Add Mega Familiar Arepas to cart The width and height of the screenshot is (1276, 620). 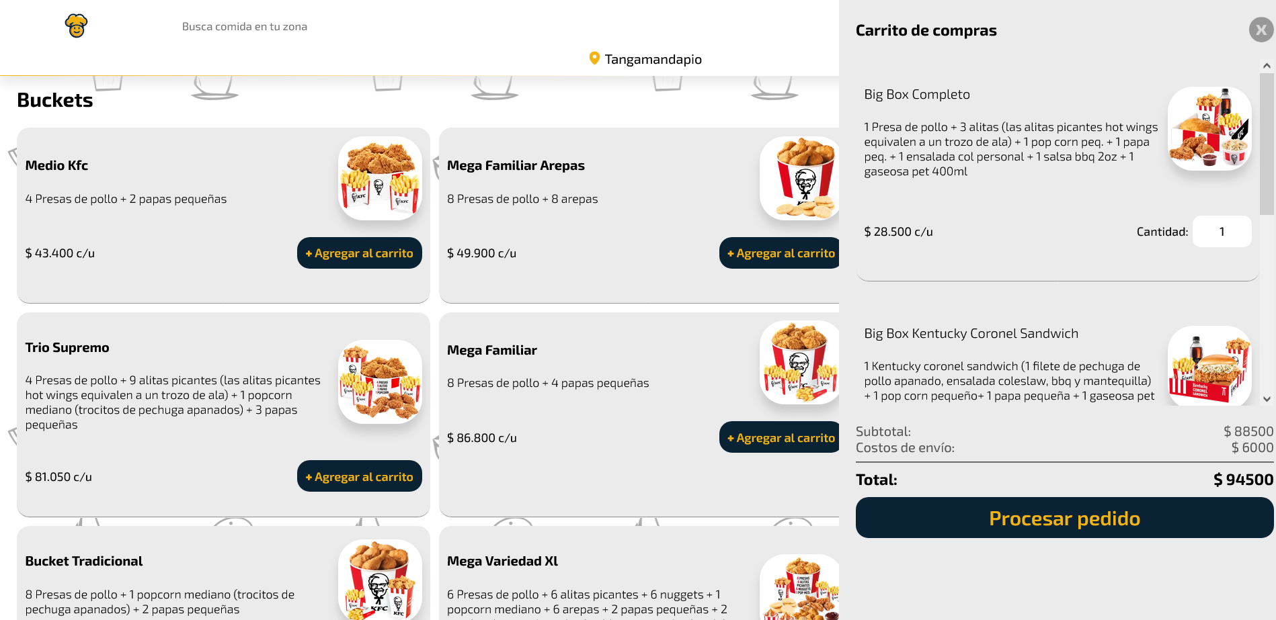[x=780, y=253]
